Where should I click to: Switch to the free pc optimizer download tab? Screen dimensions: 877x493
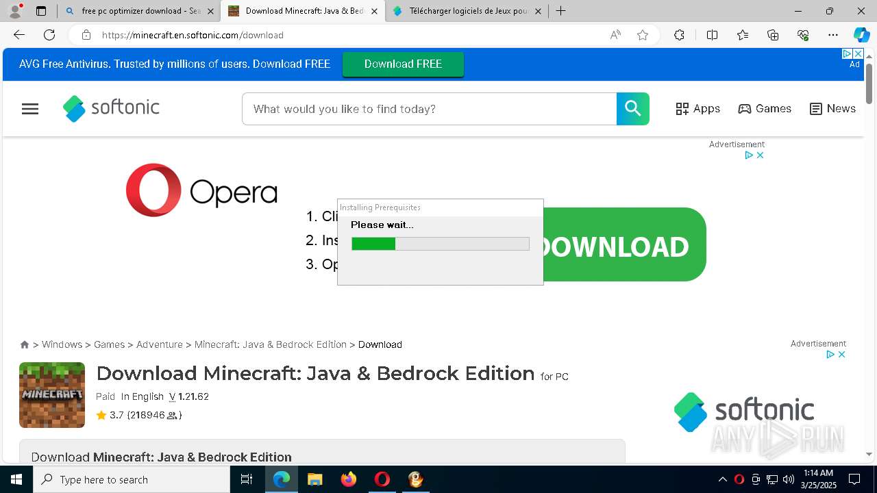[140, 11]
